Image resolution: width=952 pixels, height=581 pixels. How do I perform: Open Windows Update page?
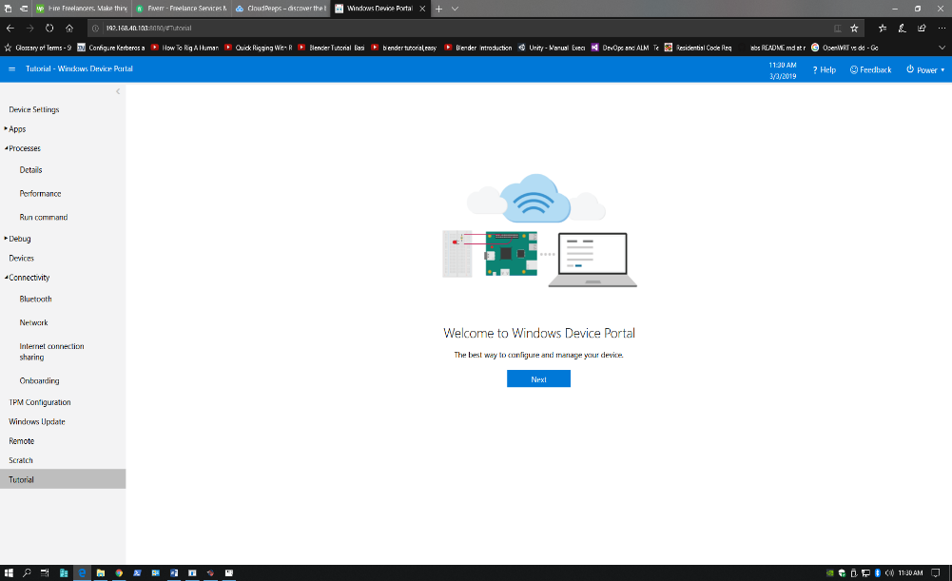37,421
